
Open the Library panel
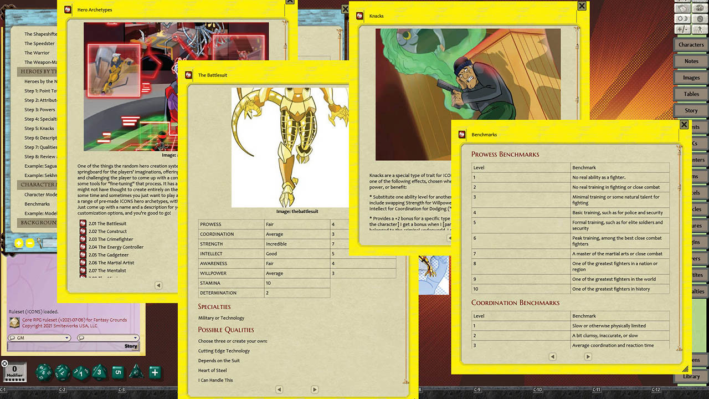pyautogui.click(x=691, y=377)
